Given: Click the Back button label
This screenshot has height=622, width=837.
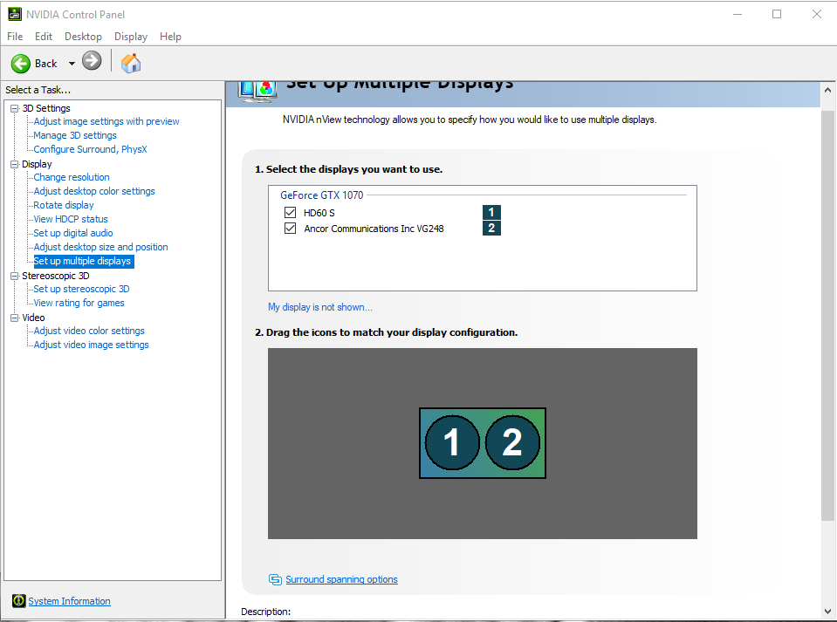Looking at the screenshot, I should point(46,64).
